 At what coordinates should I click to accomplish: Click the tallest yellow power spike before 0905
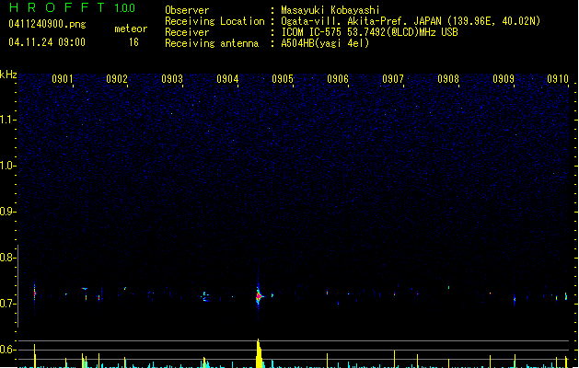[x=260, y=353]
